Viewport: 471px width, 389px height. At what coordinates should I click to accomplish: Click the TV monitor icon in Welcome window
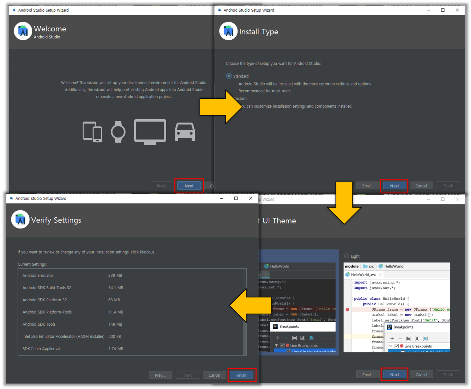pyautogui.click(x=150, y=132)
